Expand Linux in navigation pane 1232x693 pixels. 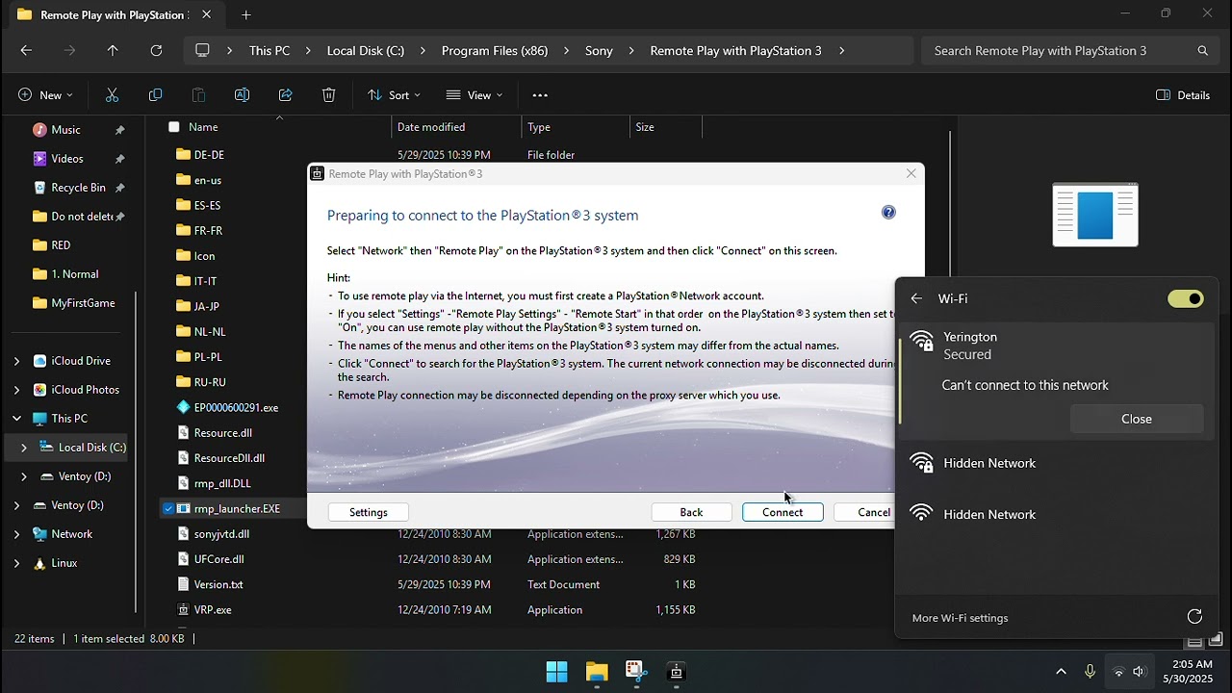click(16, 563)
